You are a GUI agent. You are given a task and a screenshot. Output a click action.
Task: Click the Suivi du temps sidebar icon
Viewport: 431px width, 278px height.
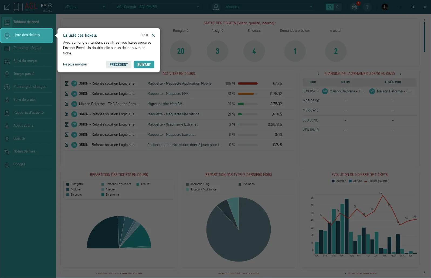[7, 61]
